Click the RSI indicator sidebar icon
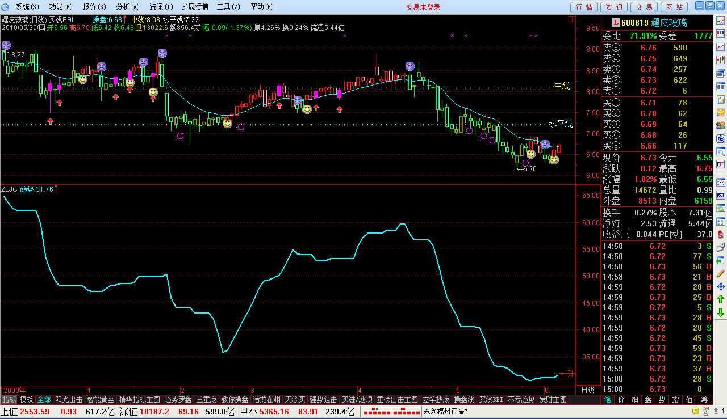The height and width of the screenshot is (419, 727). click(721, 195)
